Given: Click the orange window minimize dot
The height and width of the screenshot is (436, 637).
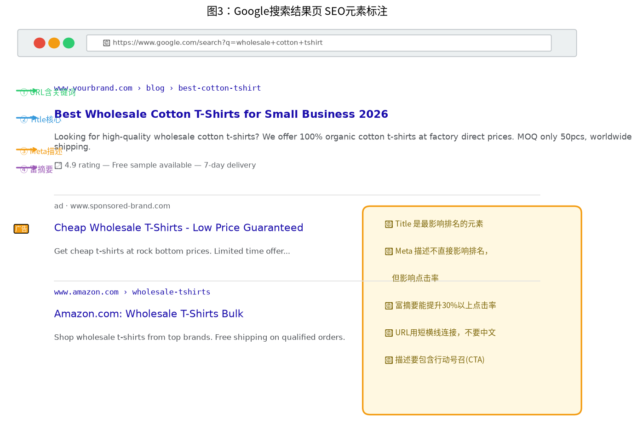Looking at the screenshot, I should tap(54, 43).
